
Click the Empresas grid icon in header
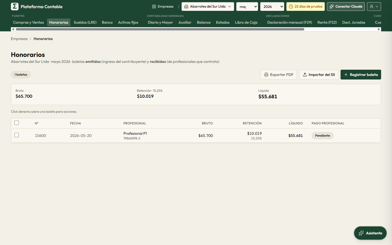[154, 7]
